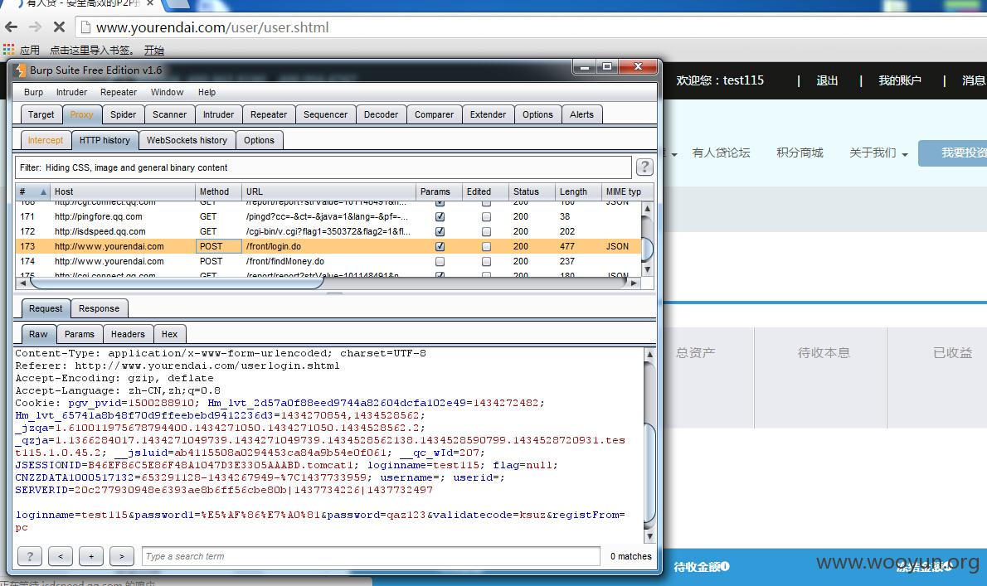987x586 pixels.
Task: Click the browser back arrow
Action: click(x=12, y=27)
